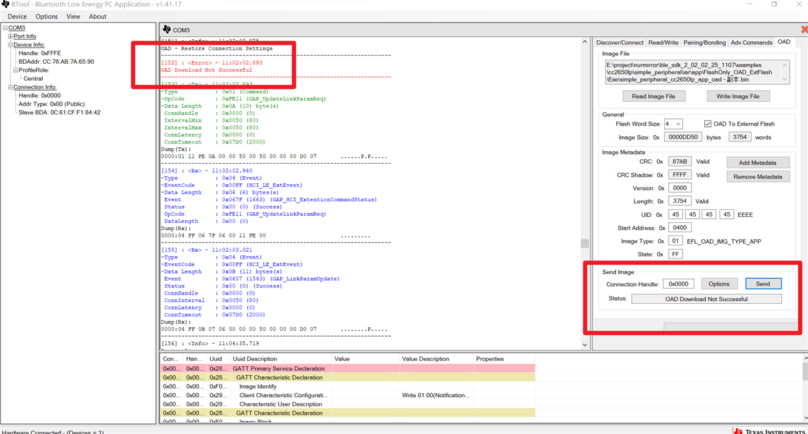Screen dimensions: 808x434
Task: Click the Image Size bytes field
Action: (683, 137)
